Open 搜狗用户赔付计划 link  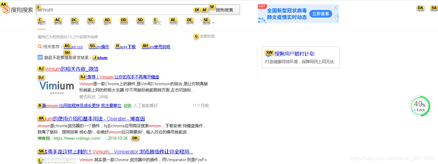point(294,54)
